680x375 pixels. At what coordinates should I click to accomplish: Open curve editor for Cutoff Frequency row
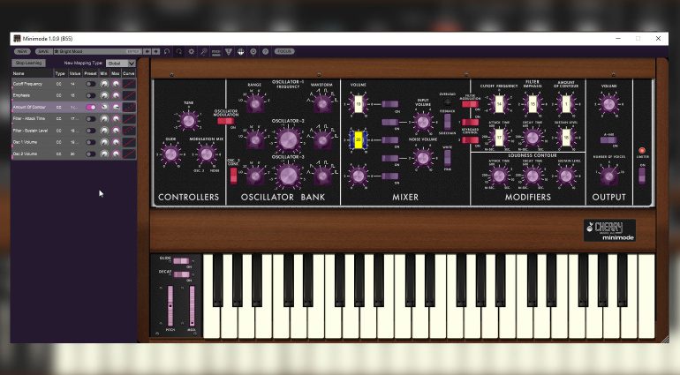[129, 84]
